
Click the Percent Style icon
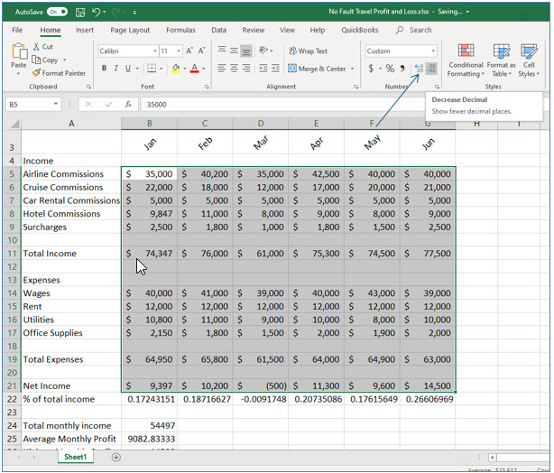click(x=390, y=69)
